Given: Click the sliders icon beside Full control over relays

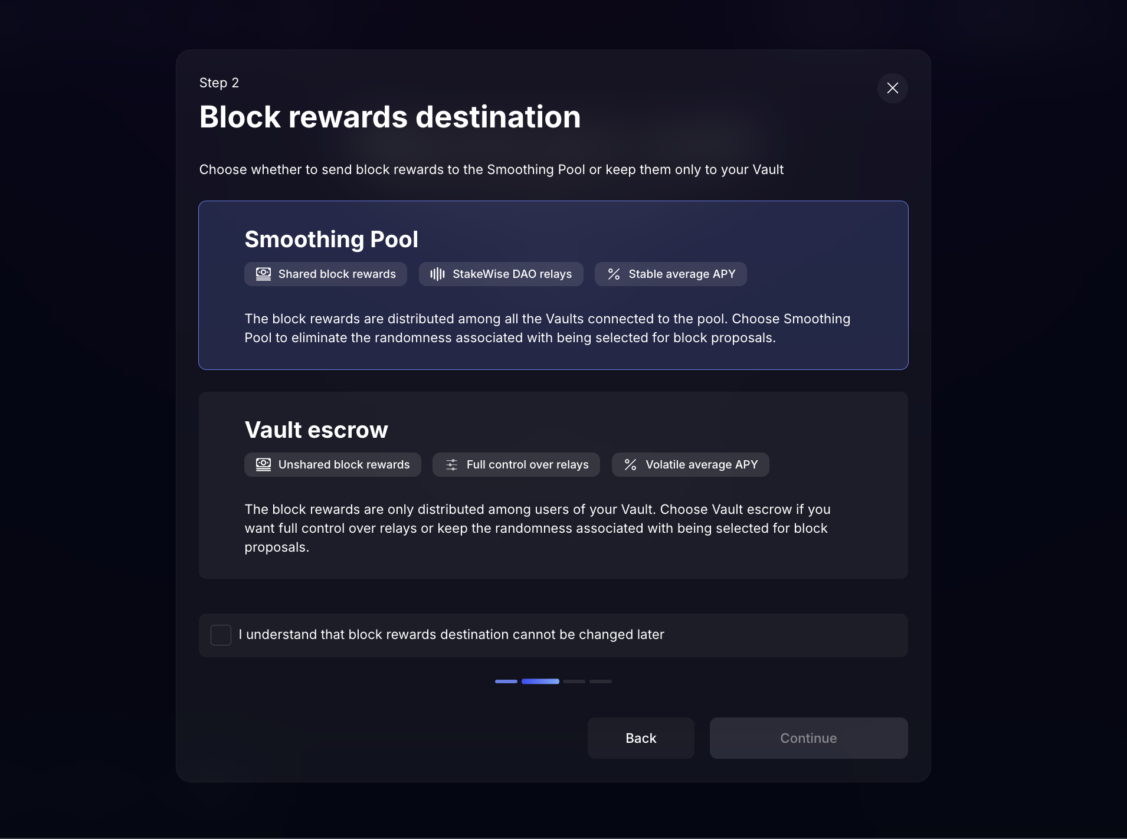Looking at the screenshot, I should pyautogui.click(x=451, y=465).
